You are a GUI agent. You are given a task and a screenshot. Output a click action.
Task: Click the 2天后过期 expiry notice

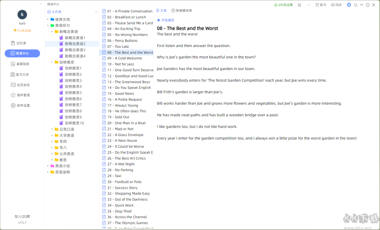(283, 5)
